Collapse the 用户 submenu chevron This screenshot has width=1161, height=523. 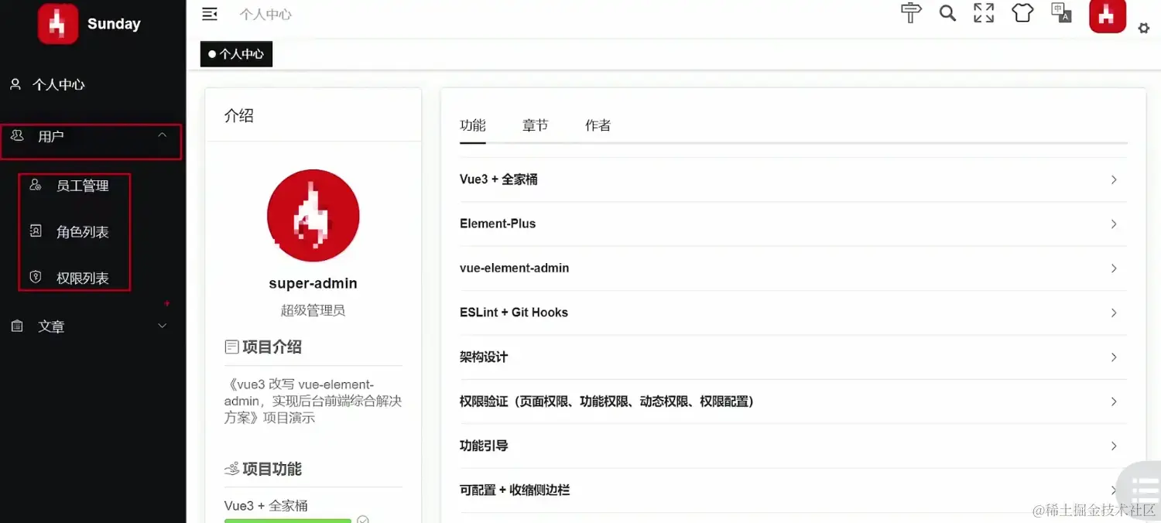163,135
